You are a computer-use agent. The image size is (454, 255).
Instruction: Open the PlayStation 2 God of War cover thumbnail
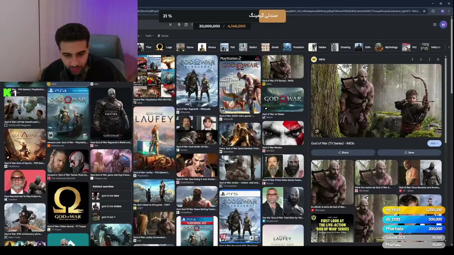click(240, 84)
